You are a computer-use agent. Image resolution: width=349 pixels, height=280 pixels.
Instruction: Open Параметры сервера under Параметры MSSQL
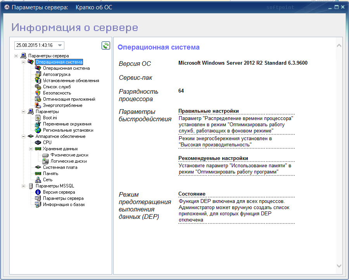[x=63, y=198]
